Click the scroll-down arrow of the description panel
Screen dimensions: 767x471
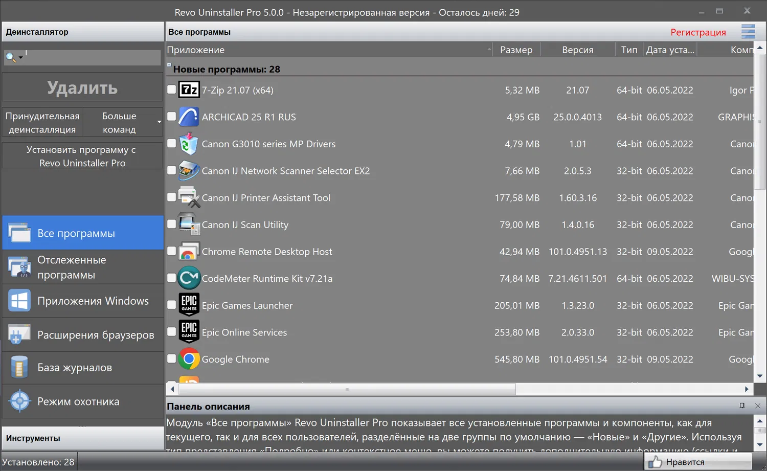[x=760, y=444]
